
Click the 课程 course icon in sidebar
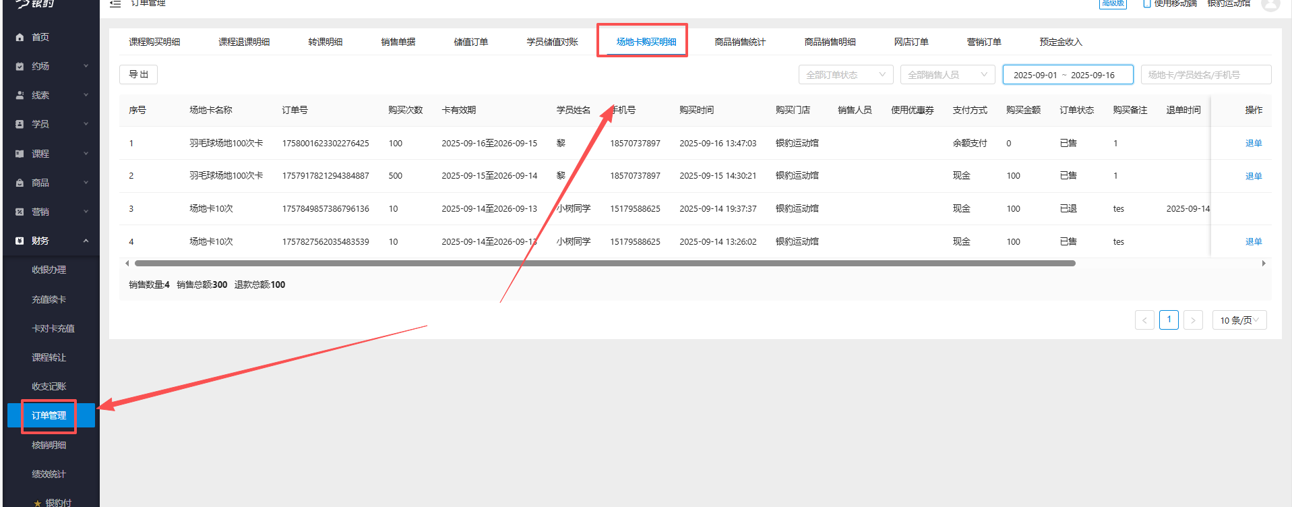pyautogui.click(x=20, y=154)
